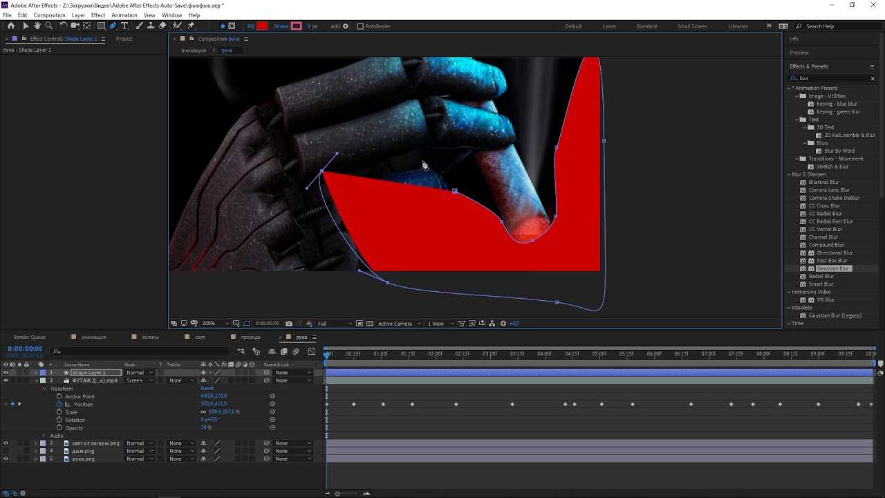The width and height of the screenshot is (885, 498).
Task: Select the Clone Stamp tool
Action: [150, 26]
